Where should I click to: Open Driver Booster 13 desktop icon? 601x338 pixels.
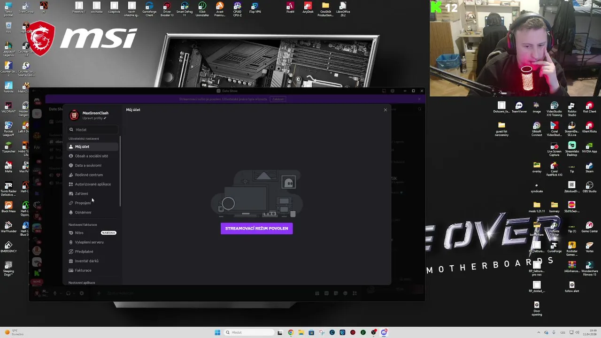coord(167,9)
